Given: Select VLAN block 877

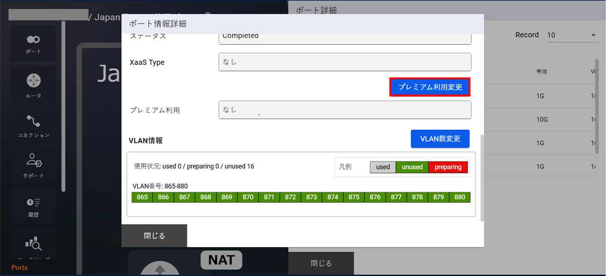Looking at the screenshot, I should point(396,197).
